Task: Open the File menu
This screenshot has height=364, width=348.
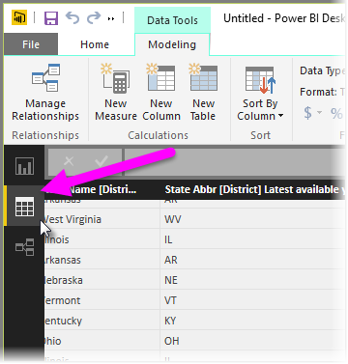Action: tap(31, 44)
